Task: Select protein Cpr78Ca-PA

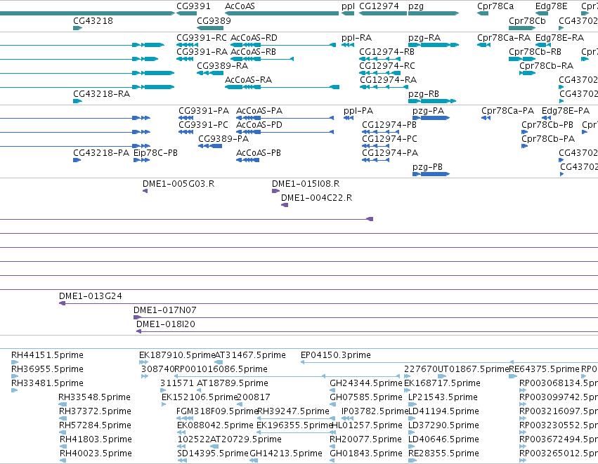Action: point(507,111)
